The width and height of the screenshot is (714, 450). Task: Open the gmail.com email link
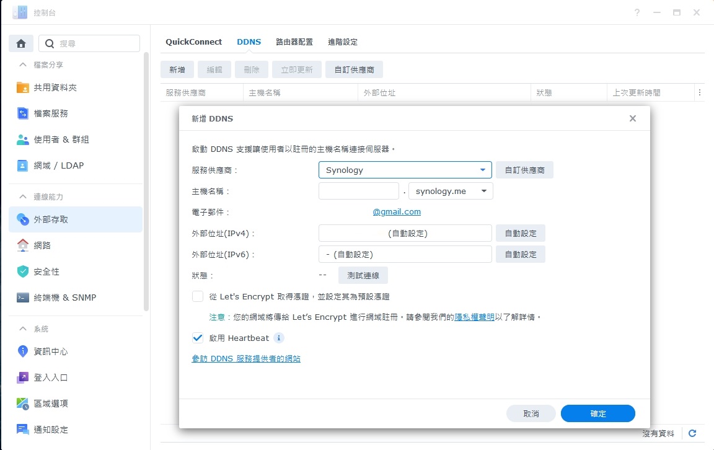(x=397, y=212)
